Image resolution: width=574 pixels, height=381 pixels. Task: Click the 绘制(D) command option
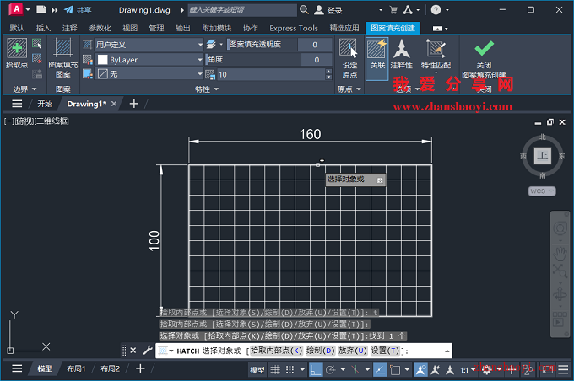coord(320,351)
